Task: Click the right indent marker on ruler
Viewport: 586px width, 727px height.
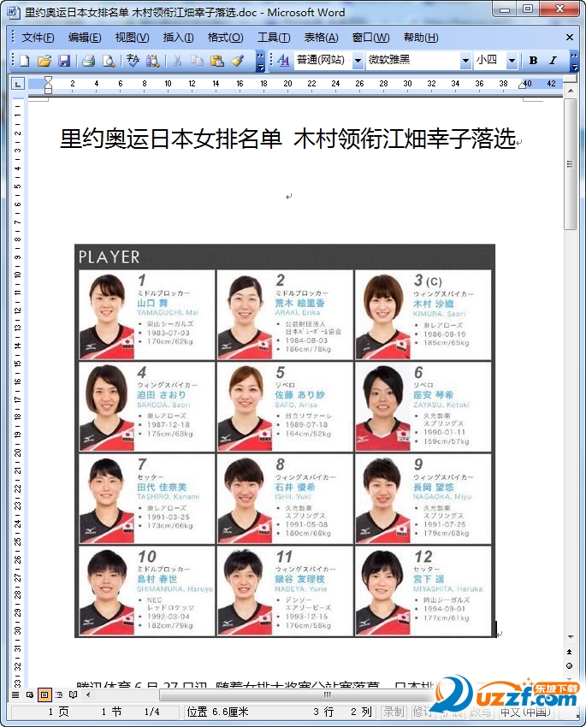Action: pyautogui.click(x=524, y=85)
